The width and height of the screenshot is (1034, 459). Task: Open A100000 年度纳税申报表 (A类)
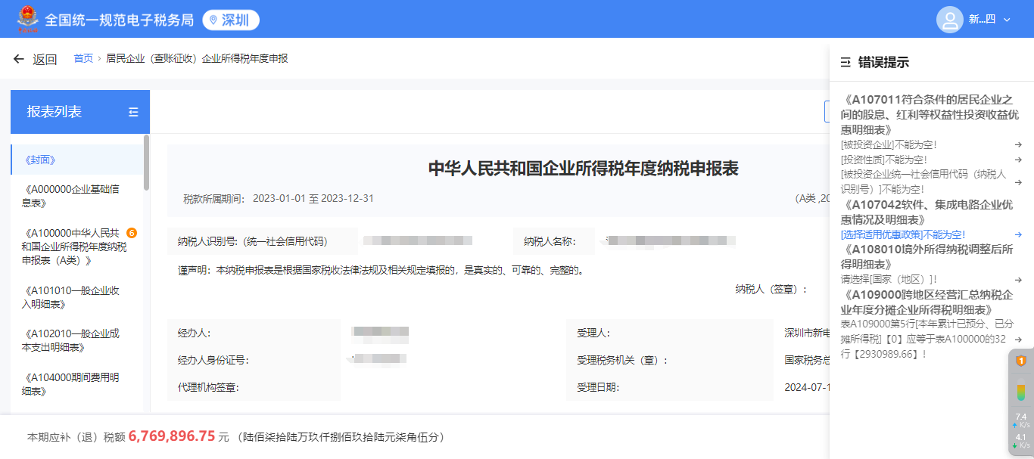click(x=73, y=247)
